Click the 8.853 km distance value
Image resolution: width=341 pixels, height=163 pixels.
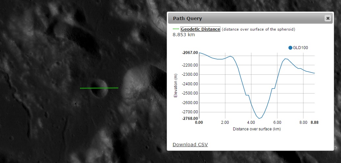pyautogui.click(x=184, y=35)
